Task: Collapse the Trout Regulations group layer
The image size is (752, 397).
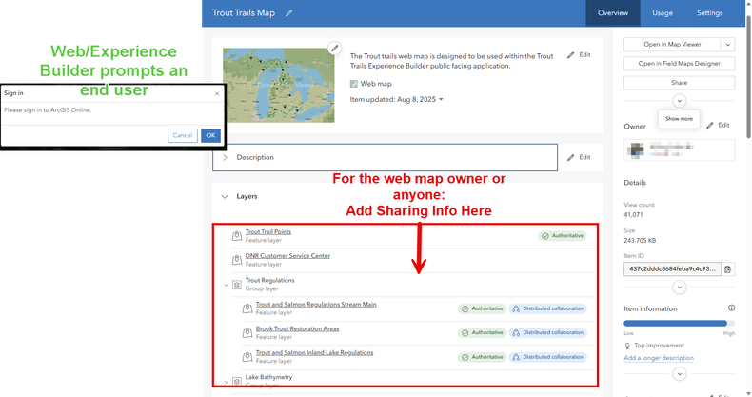Action: pos(227,286)
